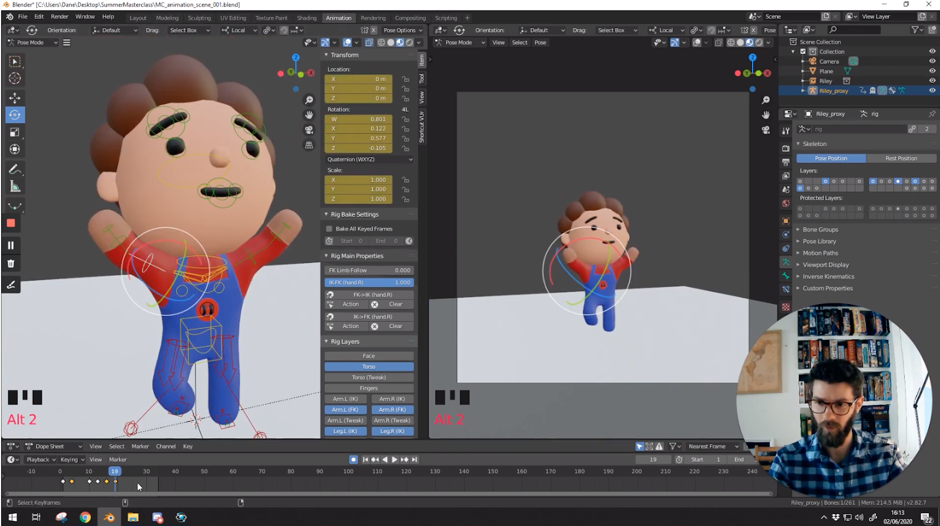Select the active Rotate tool

point(15,115)
